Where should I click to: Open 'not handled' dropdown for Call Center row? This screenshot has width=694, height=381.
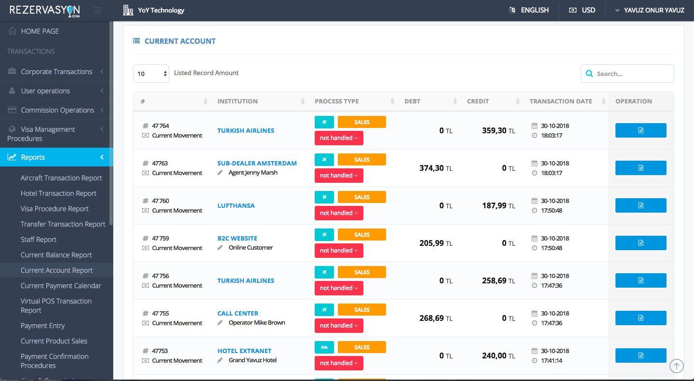pos(339,326)
